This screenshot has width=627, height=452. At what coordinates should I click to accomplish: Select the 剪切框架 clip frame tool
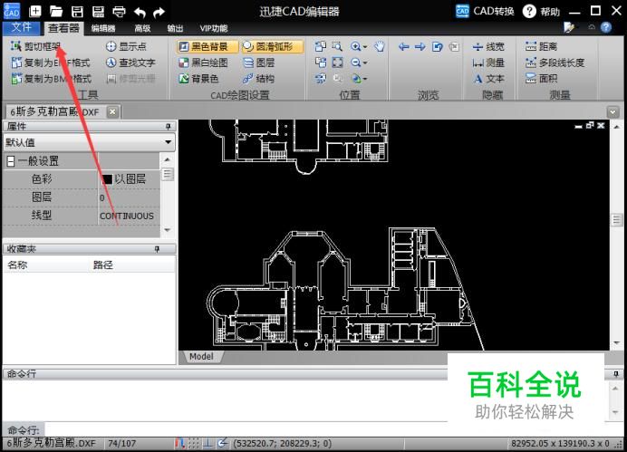point(35,46)
